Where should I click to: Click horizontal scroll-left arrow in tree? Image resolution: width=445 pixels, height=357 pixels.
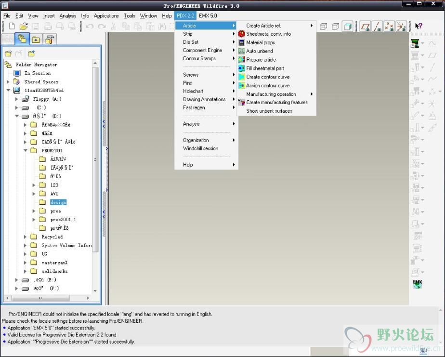(7, 298)
